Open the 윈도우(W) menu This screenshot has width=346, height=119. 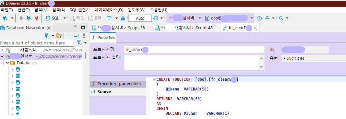tap(137, 10)
